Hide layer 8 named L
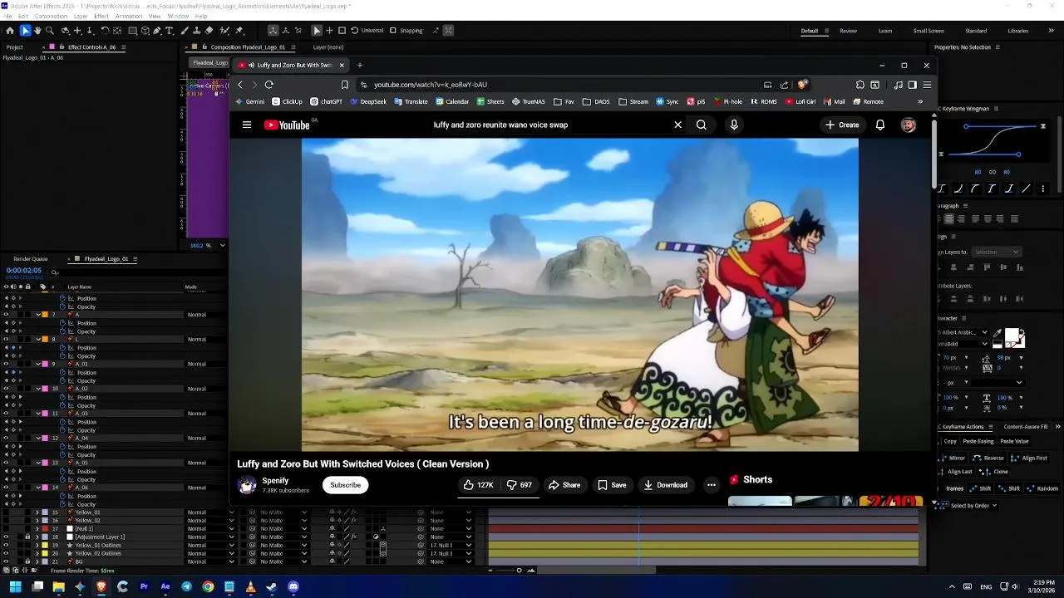Image resolution: width=1064 pixels, height=598 pixels. coord(6,339)
